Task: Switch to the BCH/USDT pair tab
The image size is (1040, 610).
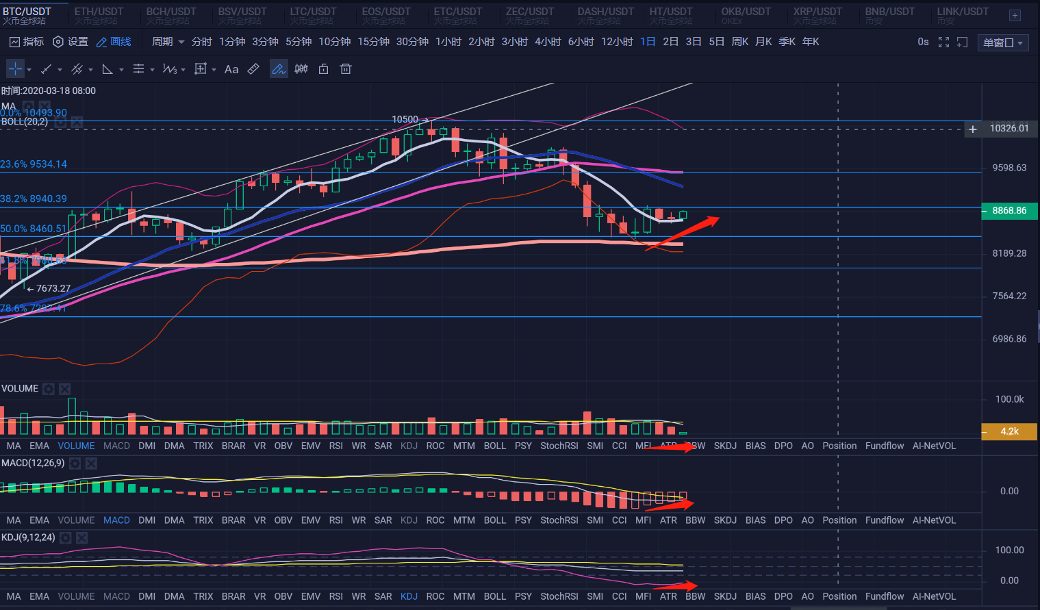Action: 170,15
